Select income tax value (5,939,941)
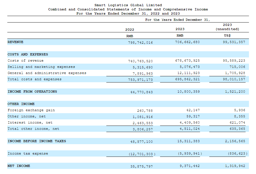The width and height of the screenshot is (256, 174). [190, 153]
